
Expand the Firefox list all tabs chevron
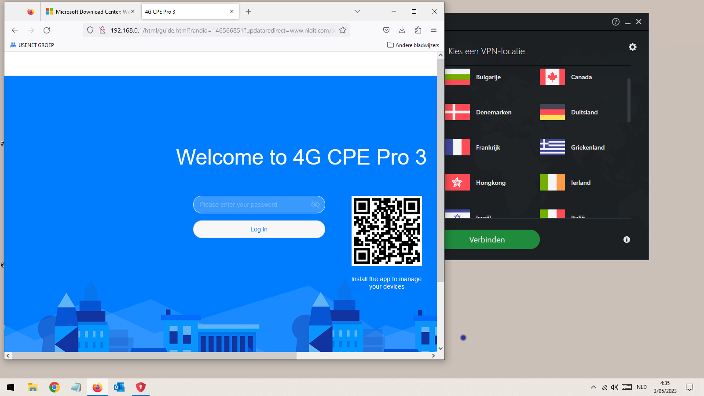click(x=357, y=11)
